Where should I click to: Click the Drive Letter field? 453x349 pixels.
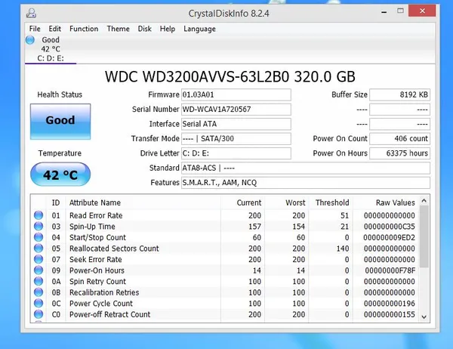point(236,153)
